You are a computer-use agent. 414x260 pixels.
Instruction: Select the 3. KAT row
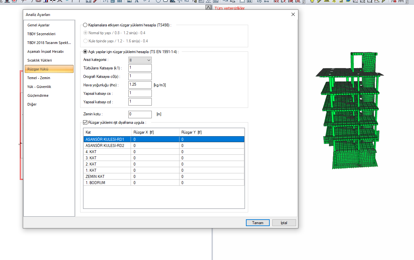pyautogui.click(x=164, y=158)
